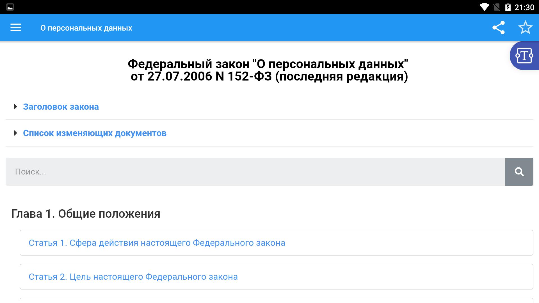
Task: Add law to favorites with star icon
Action: (525, 27)
